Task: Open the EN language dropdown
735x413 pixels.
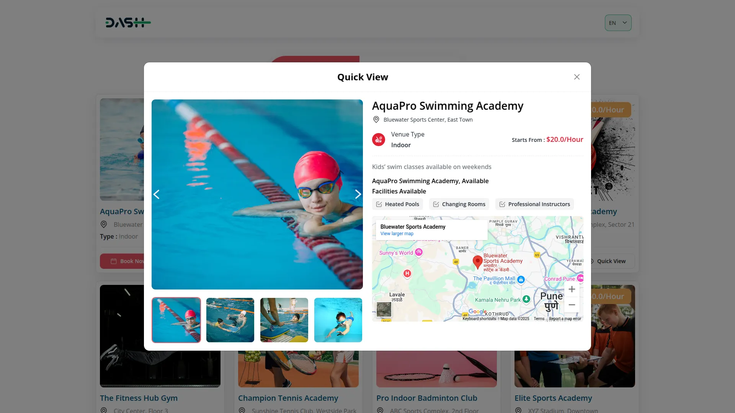Action: point(618,23)
